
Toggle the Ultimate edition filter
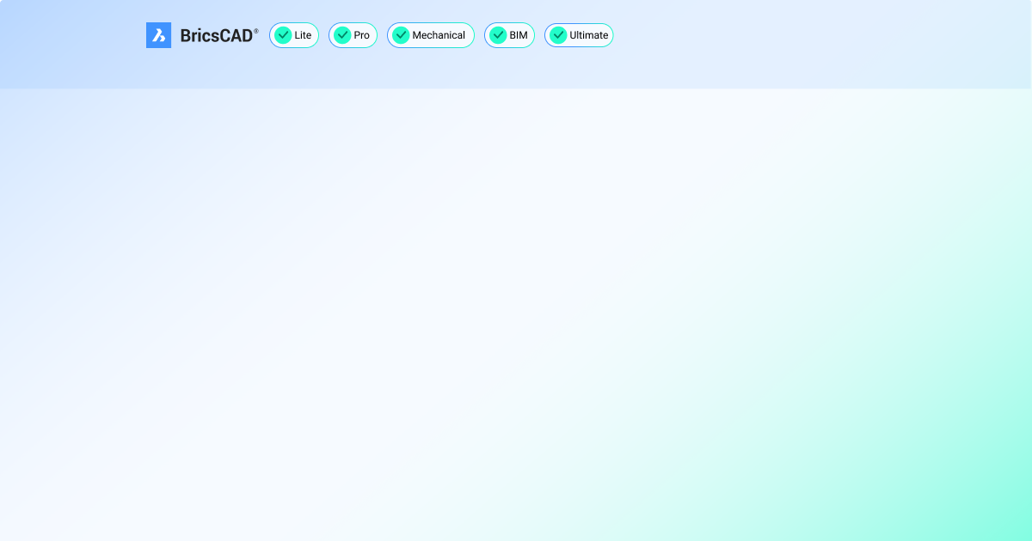click(x=579, y=35)
